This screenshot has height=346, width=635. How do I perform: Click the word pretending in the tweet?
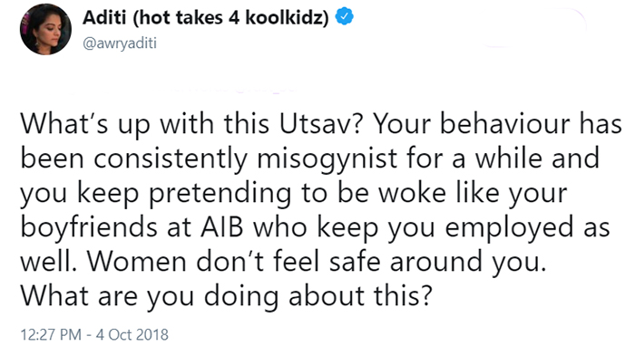click(x=220, y=194)
